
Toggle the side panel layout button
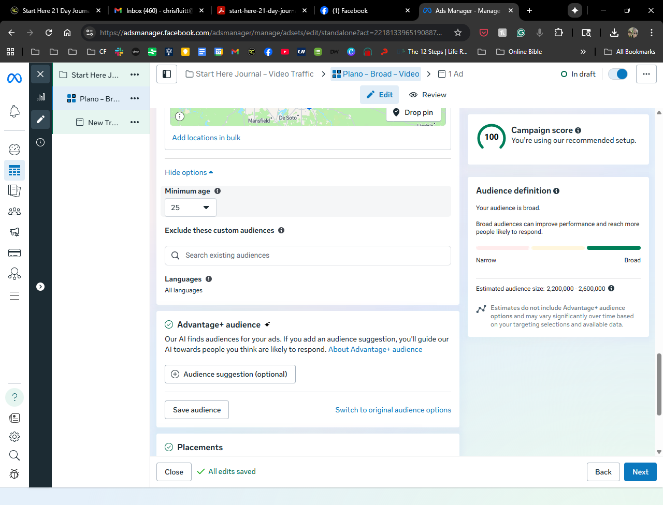pos(167,74)
